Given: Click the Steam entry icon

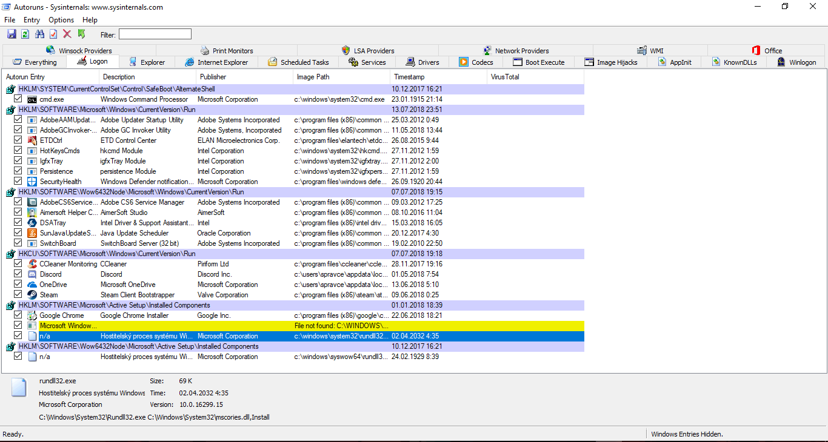Looking at the screenshot, I should pyautogui.click(x=32, y=295).
